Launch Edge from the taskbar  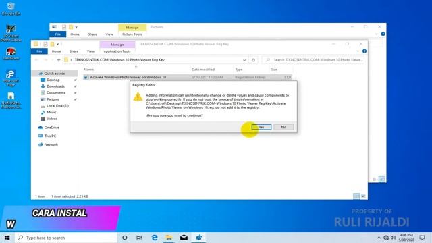(x=155, y=238)
